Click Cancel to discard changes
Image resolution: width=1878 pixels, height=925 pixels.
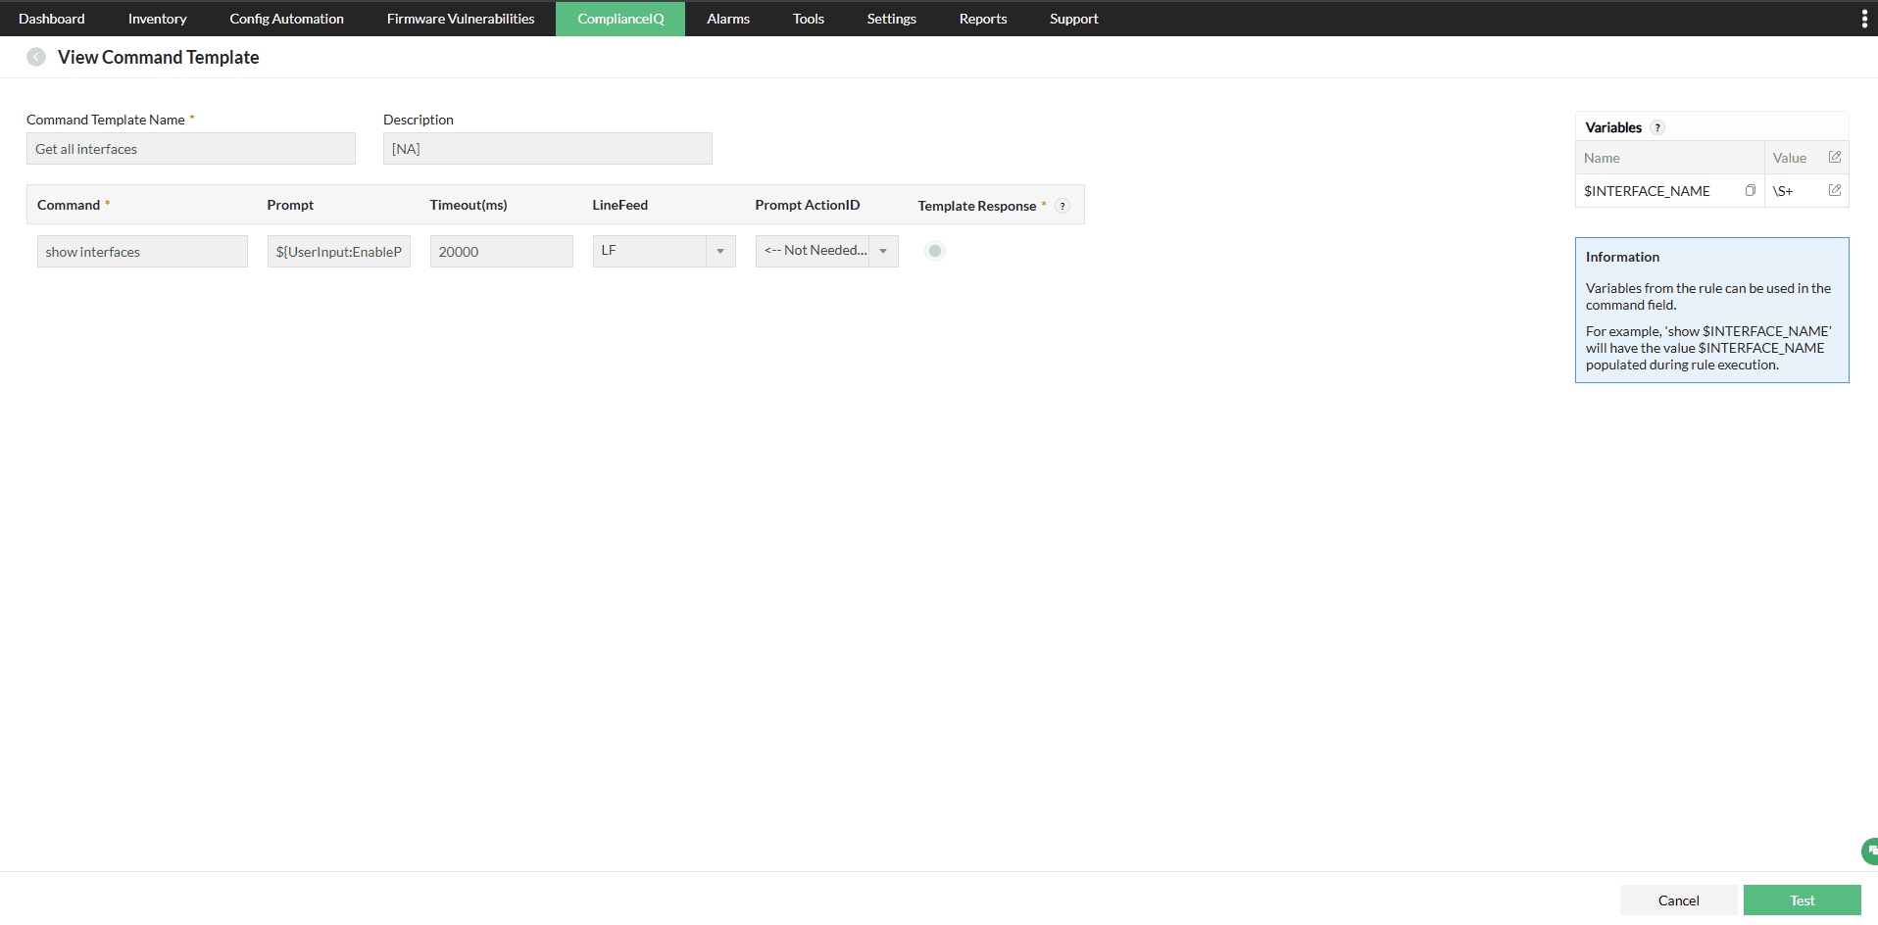[x=1678, y=900]
